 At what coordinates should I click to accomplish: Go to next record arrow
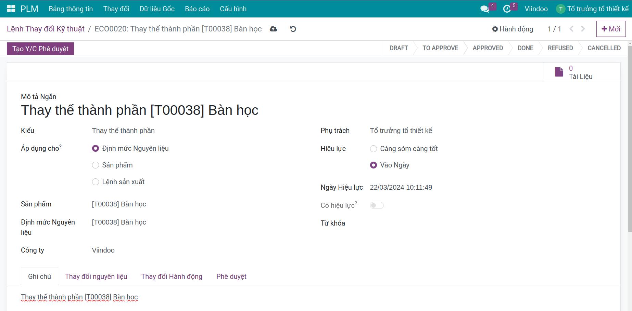coord(583,29)
